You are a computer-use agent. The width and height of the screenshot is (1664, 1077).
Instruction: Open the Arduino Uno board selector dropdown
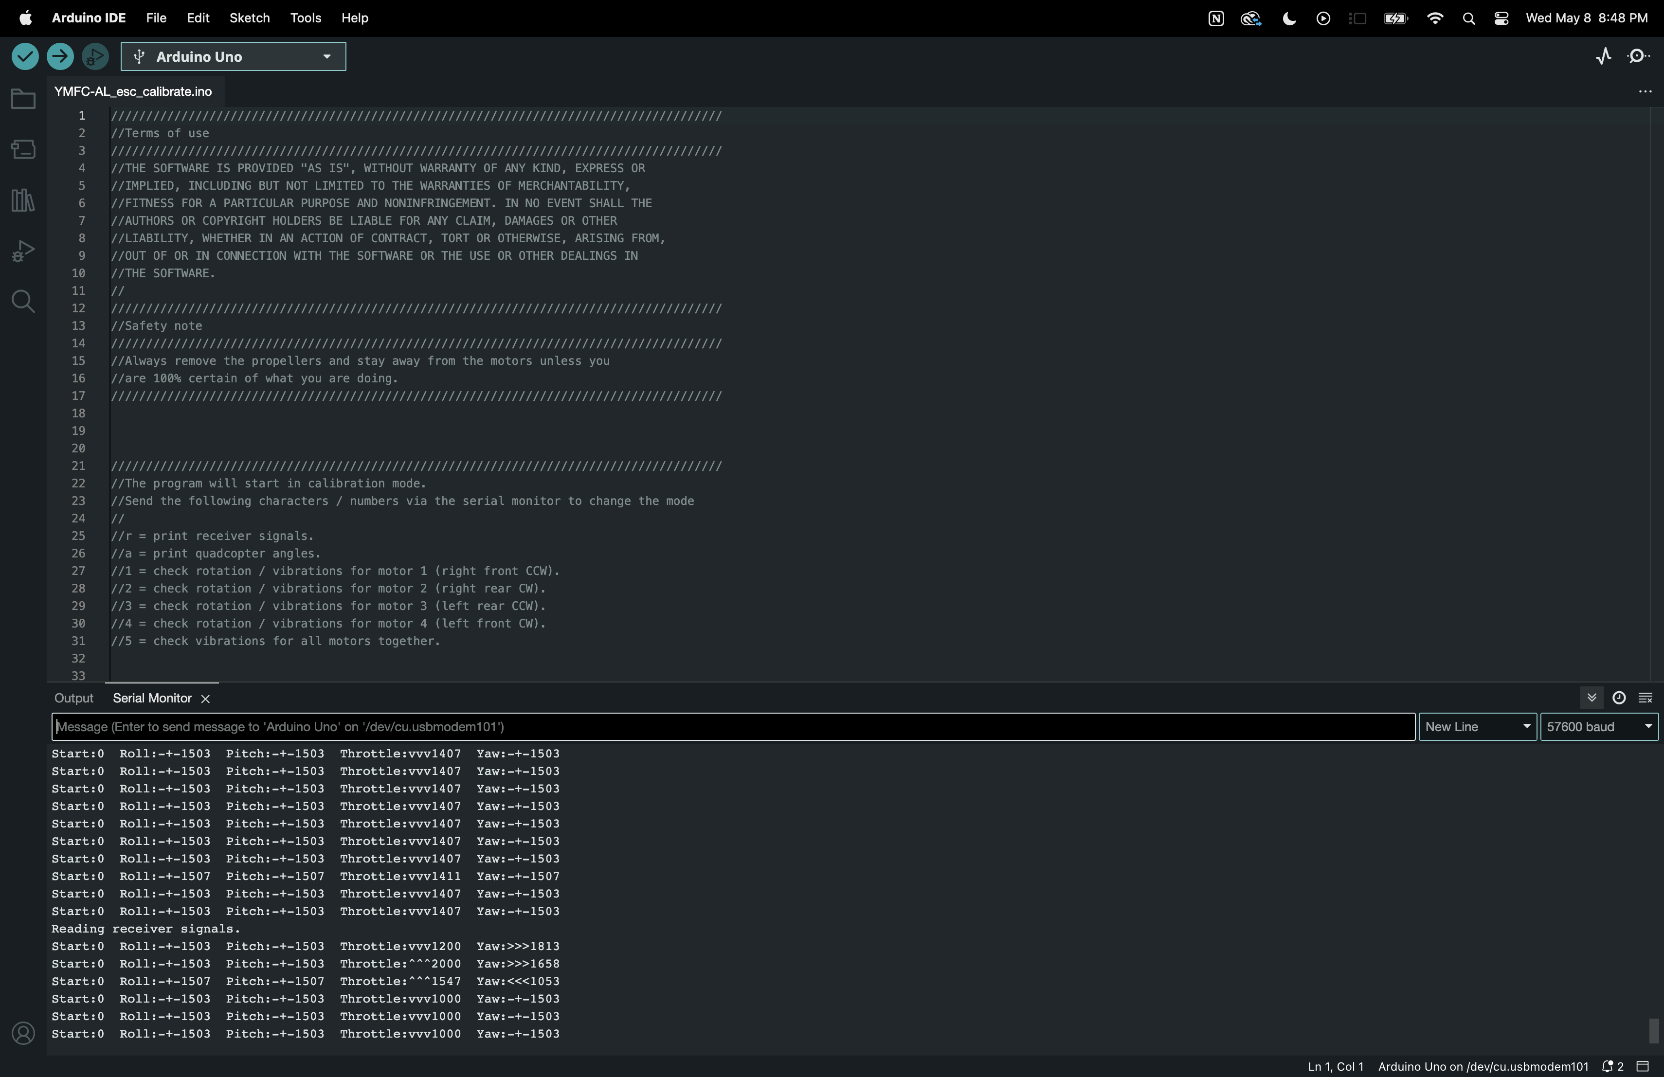pyautogui.click(x=233, y=56)
